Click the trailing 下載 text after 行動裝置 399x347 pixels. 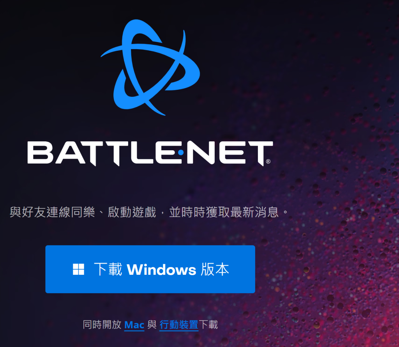[208, 325]
